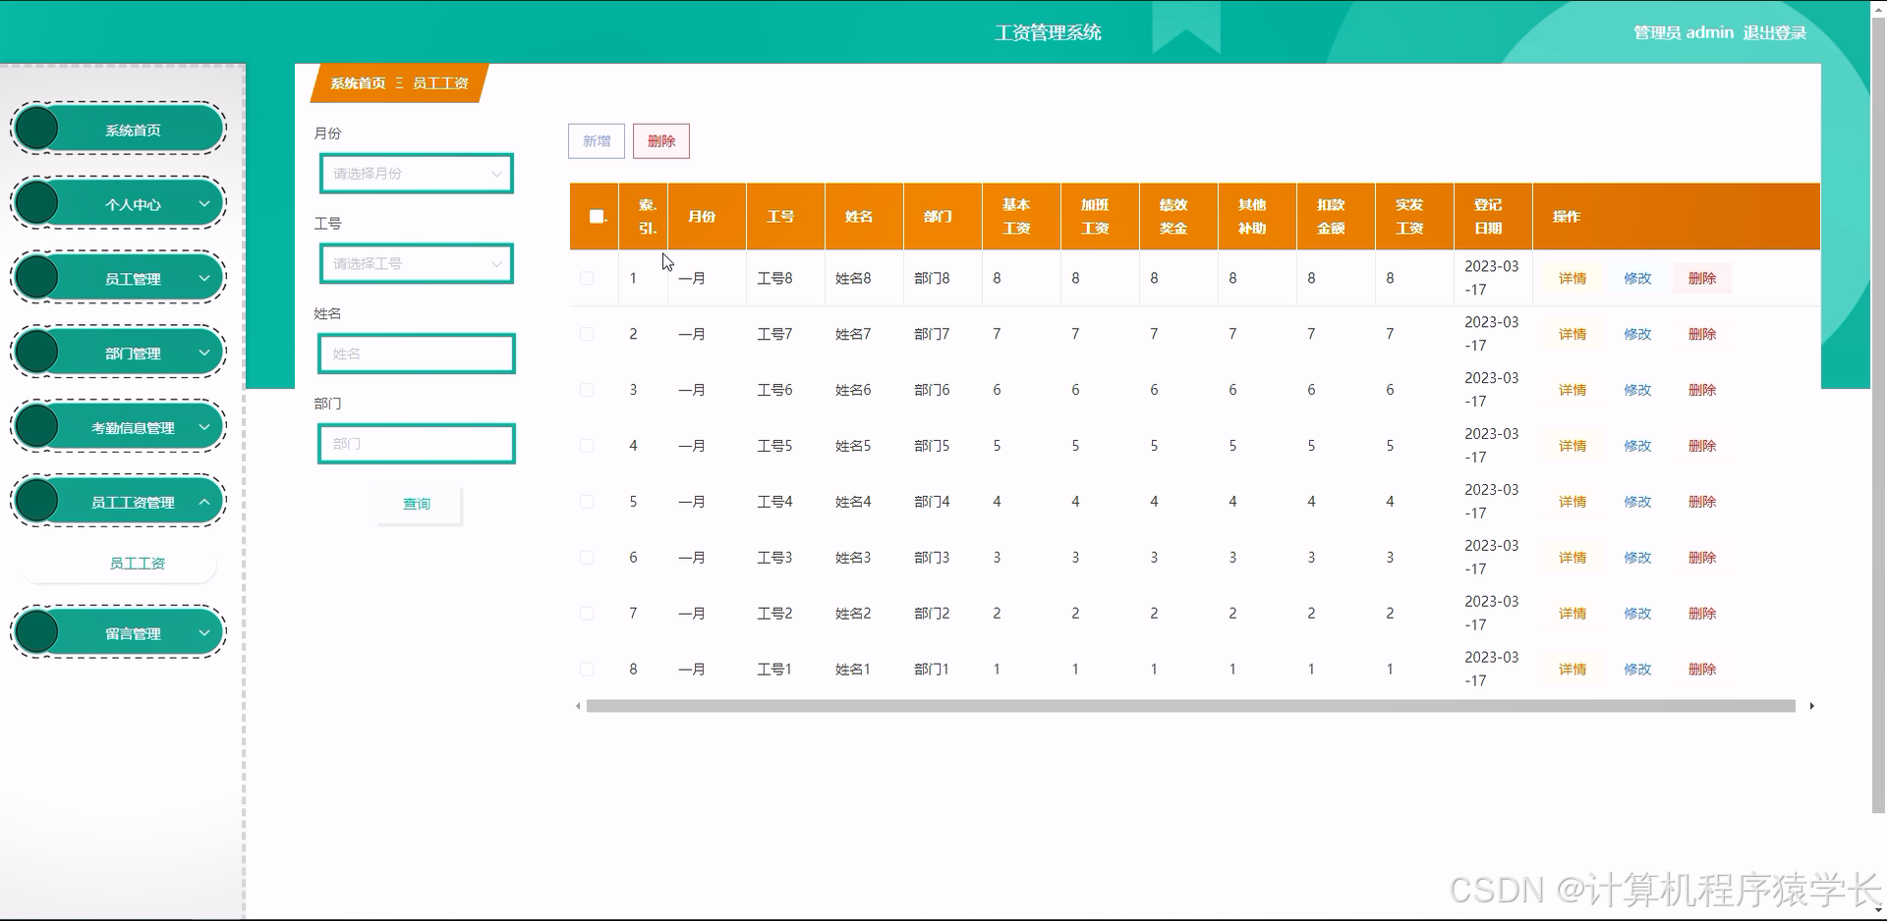The width and height of the screenshot is (1887, 921).
Task: Click 退出登录 to log out
Action: pos(1775,32)
